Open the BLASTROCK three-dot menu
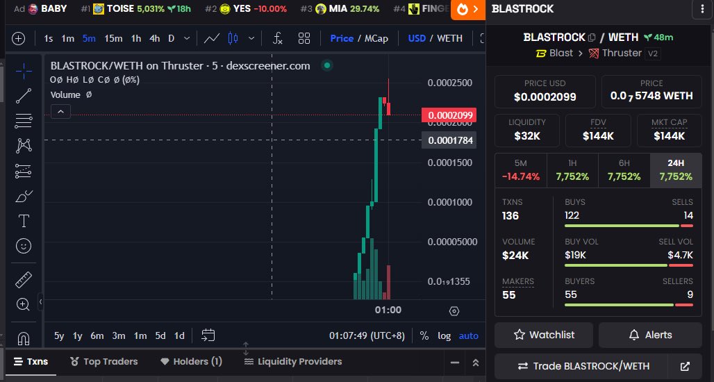Screen dimensions: 714x382 [701, 9]
